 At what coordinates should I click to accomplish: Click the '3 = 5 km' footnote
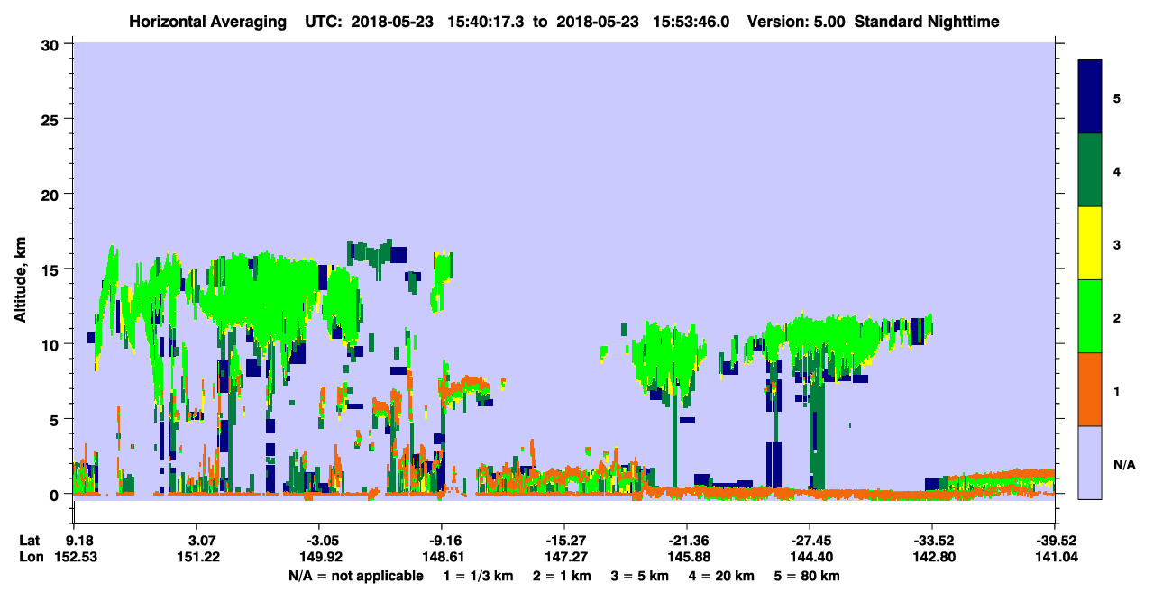coord(641,576)
